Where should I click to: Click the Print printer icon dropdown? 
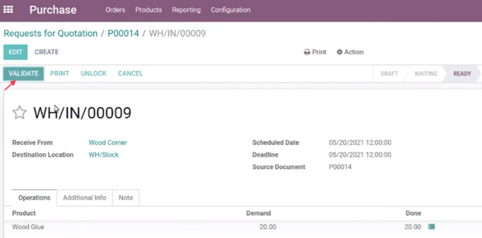(x=315, y=52)
